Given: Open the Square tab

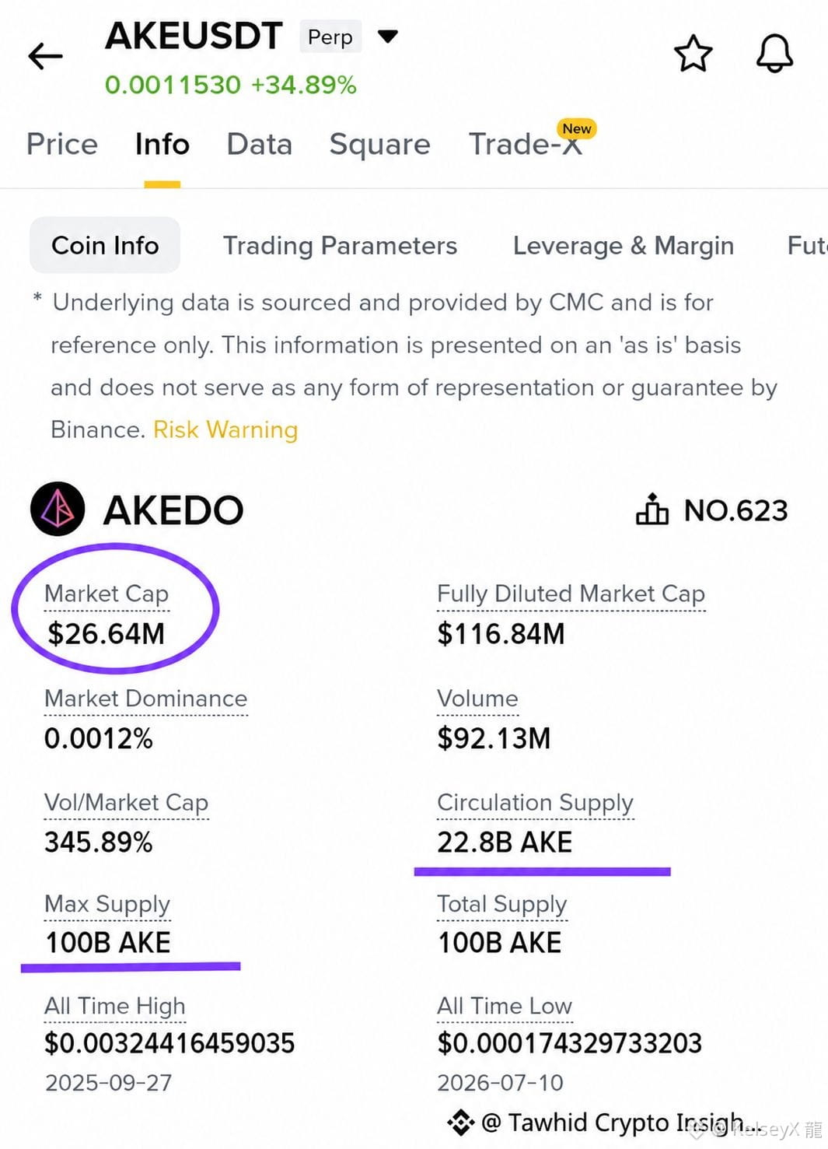Looking at the screenshot, I should (x=379, y=145).
